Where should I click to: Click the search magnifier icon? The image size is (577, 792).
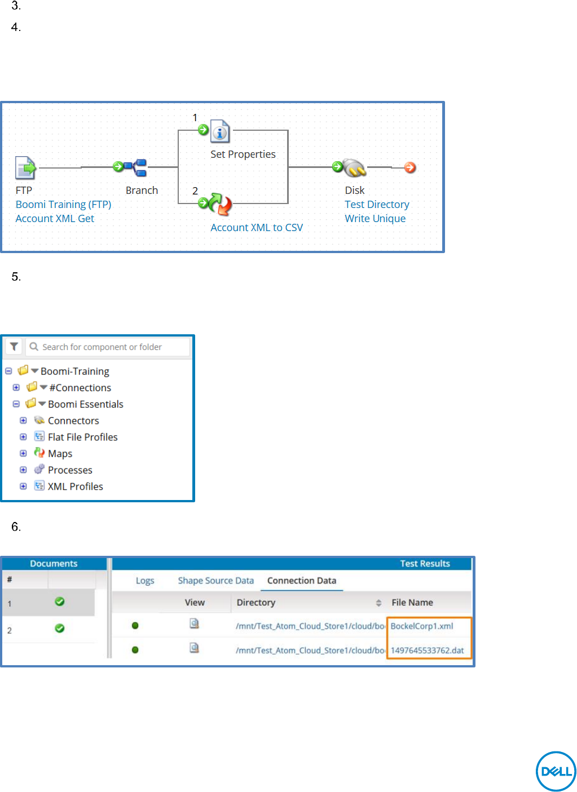tap(34, 347)
